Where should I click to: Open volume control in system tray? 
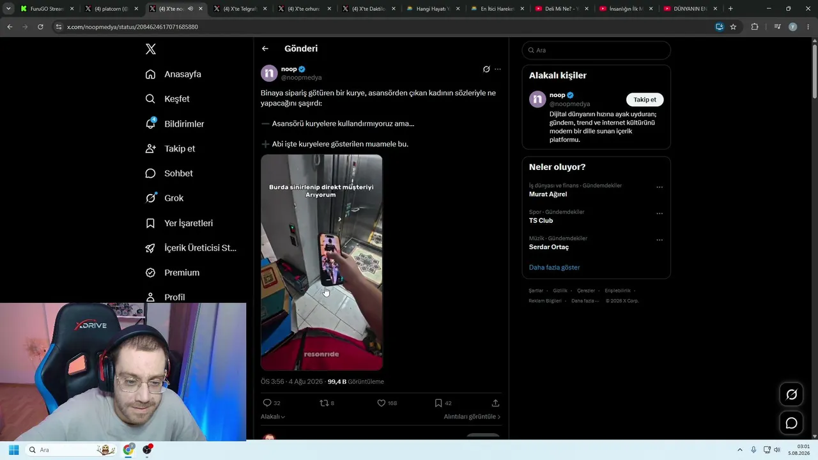777,450
